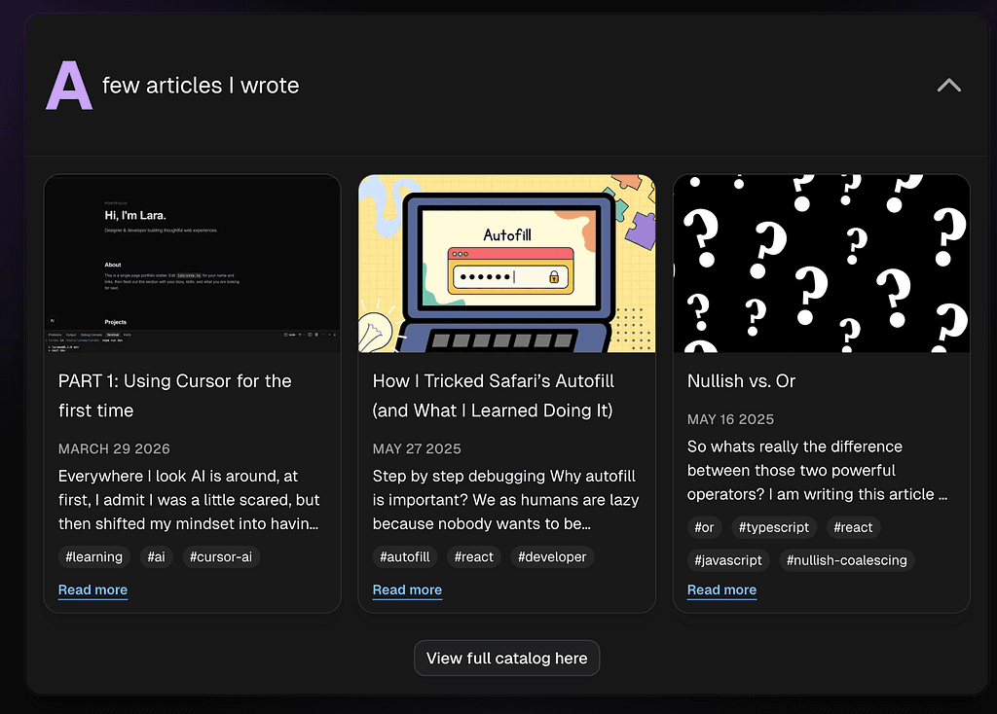Viewport: 997px width, 714px height.
Task: Select the #learning tag
Action: pos(93,557)
